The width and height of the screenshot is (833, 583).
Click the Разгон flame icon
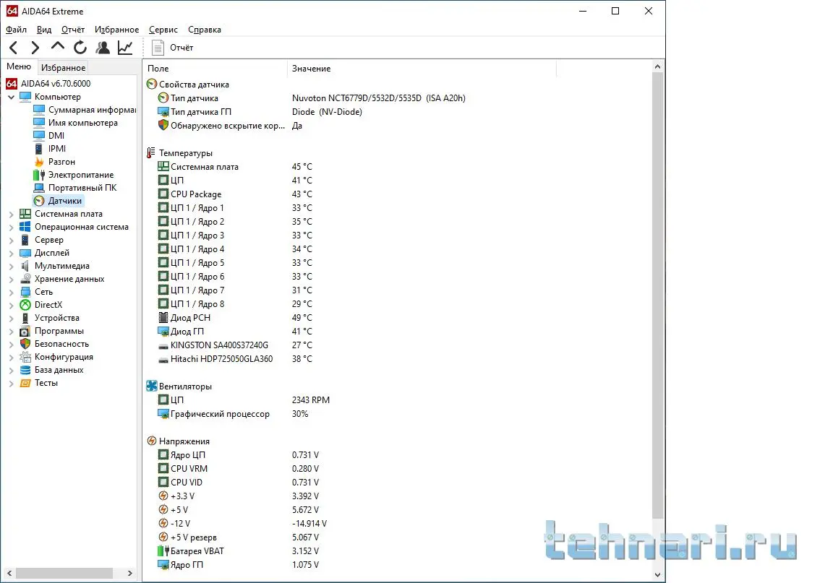tap(39, 161)
